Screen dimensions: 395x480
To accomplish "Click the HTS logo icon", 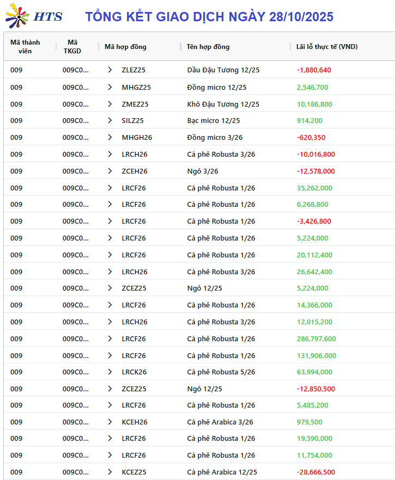I will pyautogui.click(x=17, y=17).
